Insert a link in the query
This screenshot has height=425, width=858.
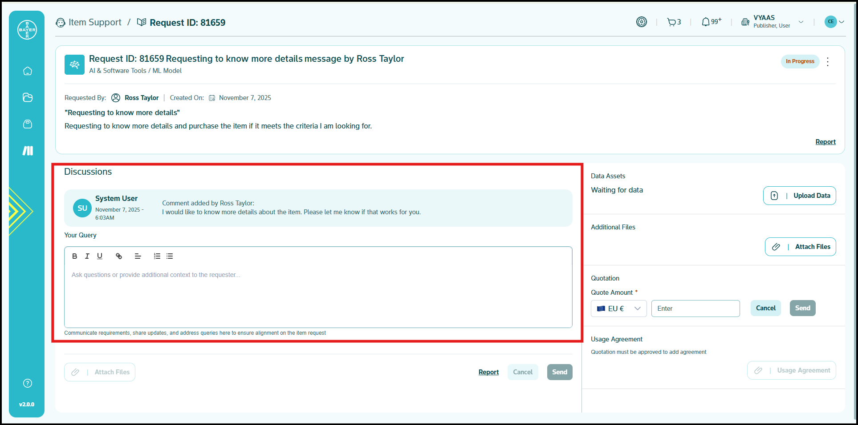point(119,256)
